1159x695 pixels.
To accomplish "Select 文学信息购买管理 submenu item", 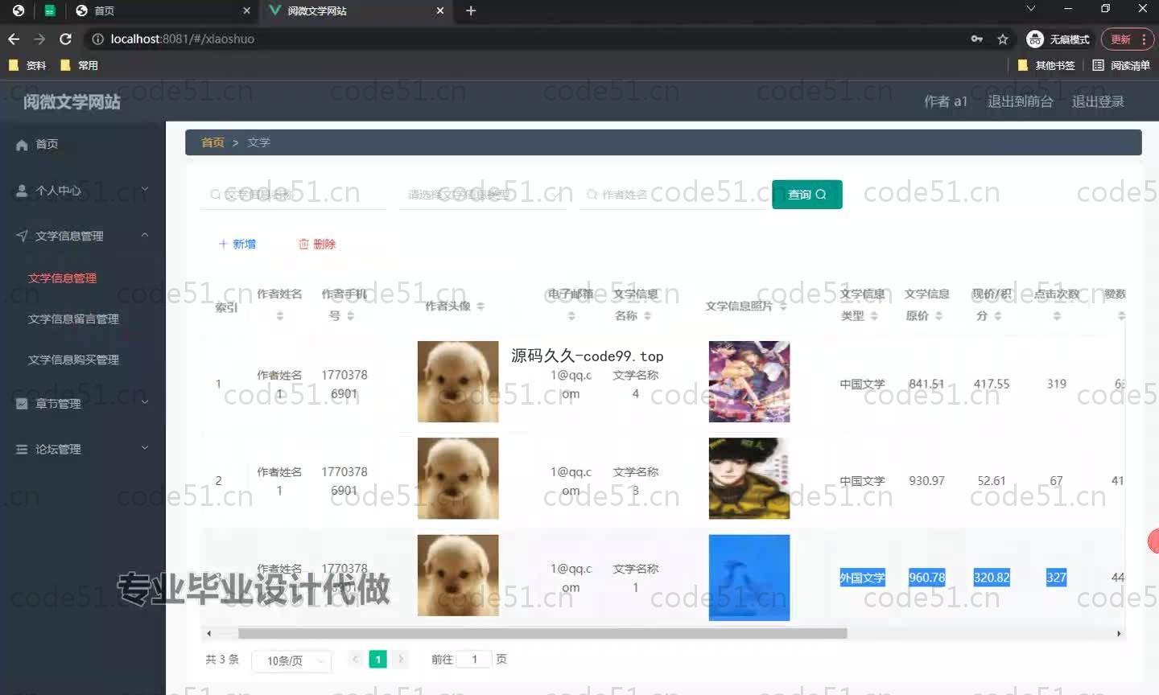I will click(x=74, y=360).
